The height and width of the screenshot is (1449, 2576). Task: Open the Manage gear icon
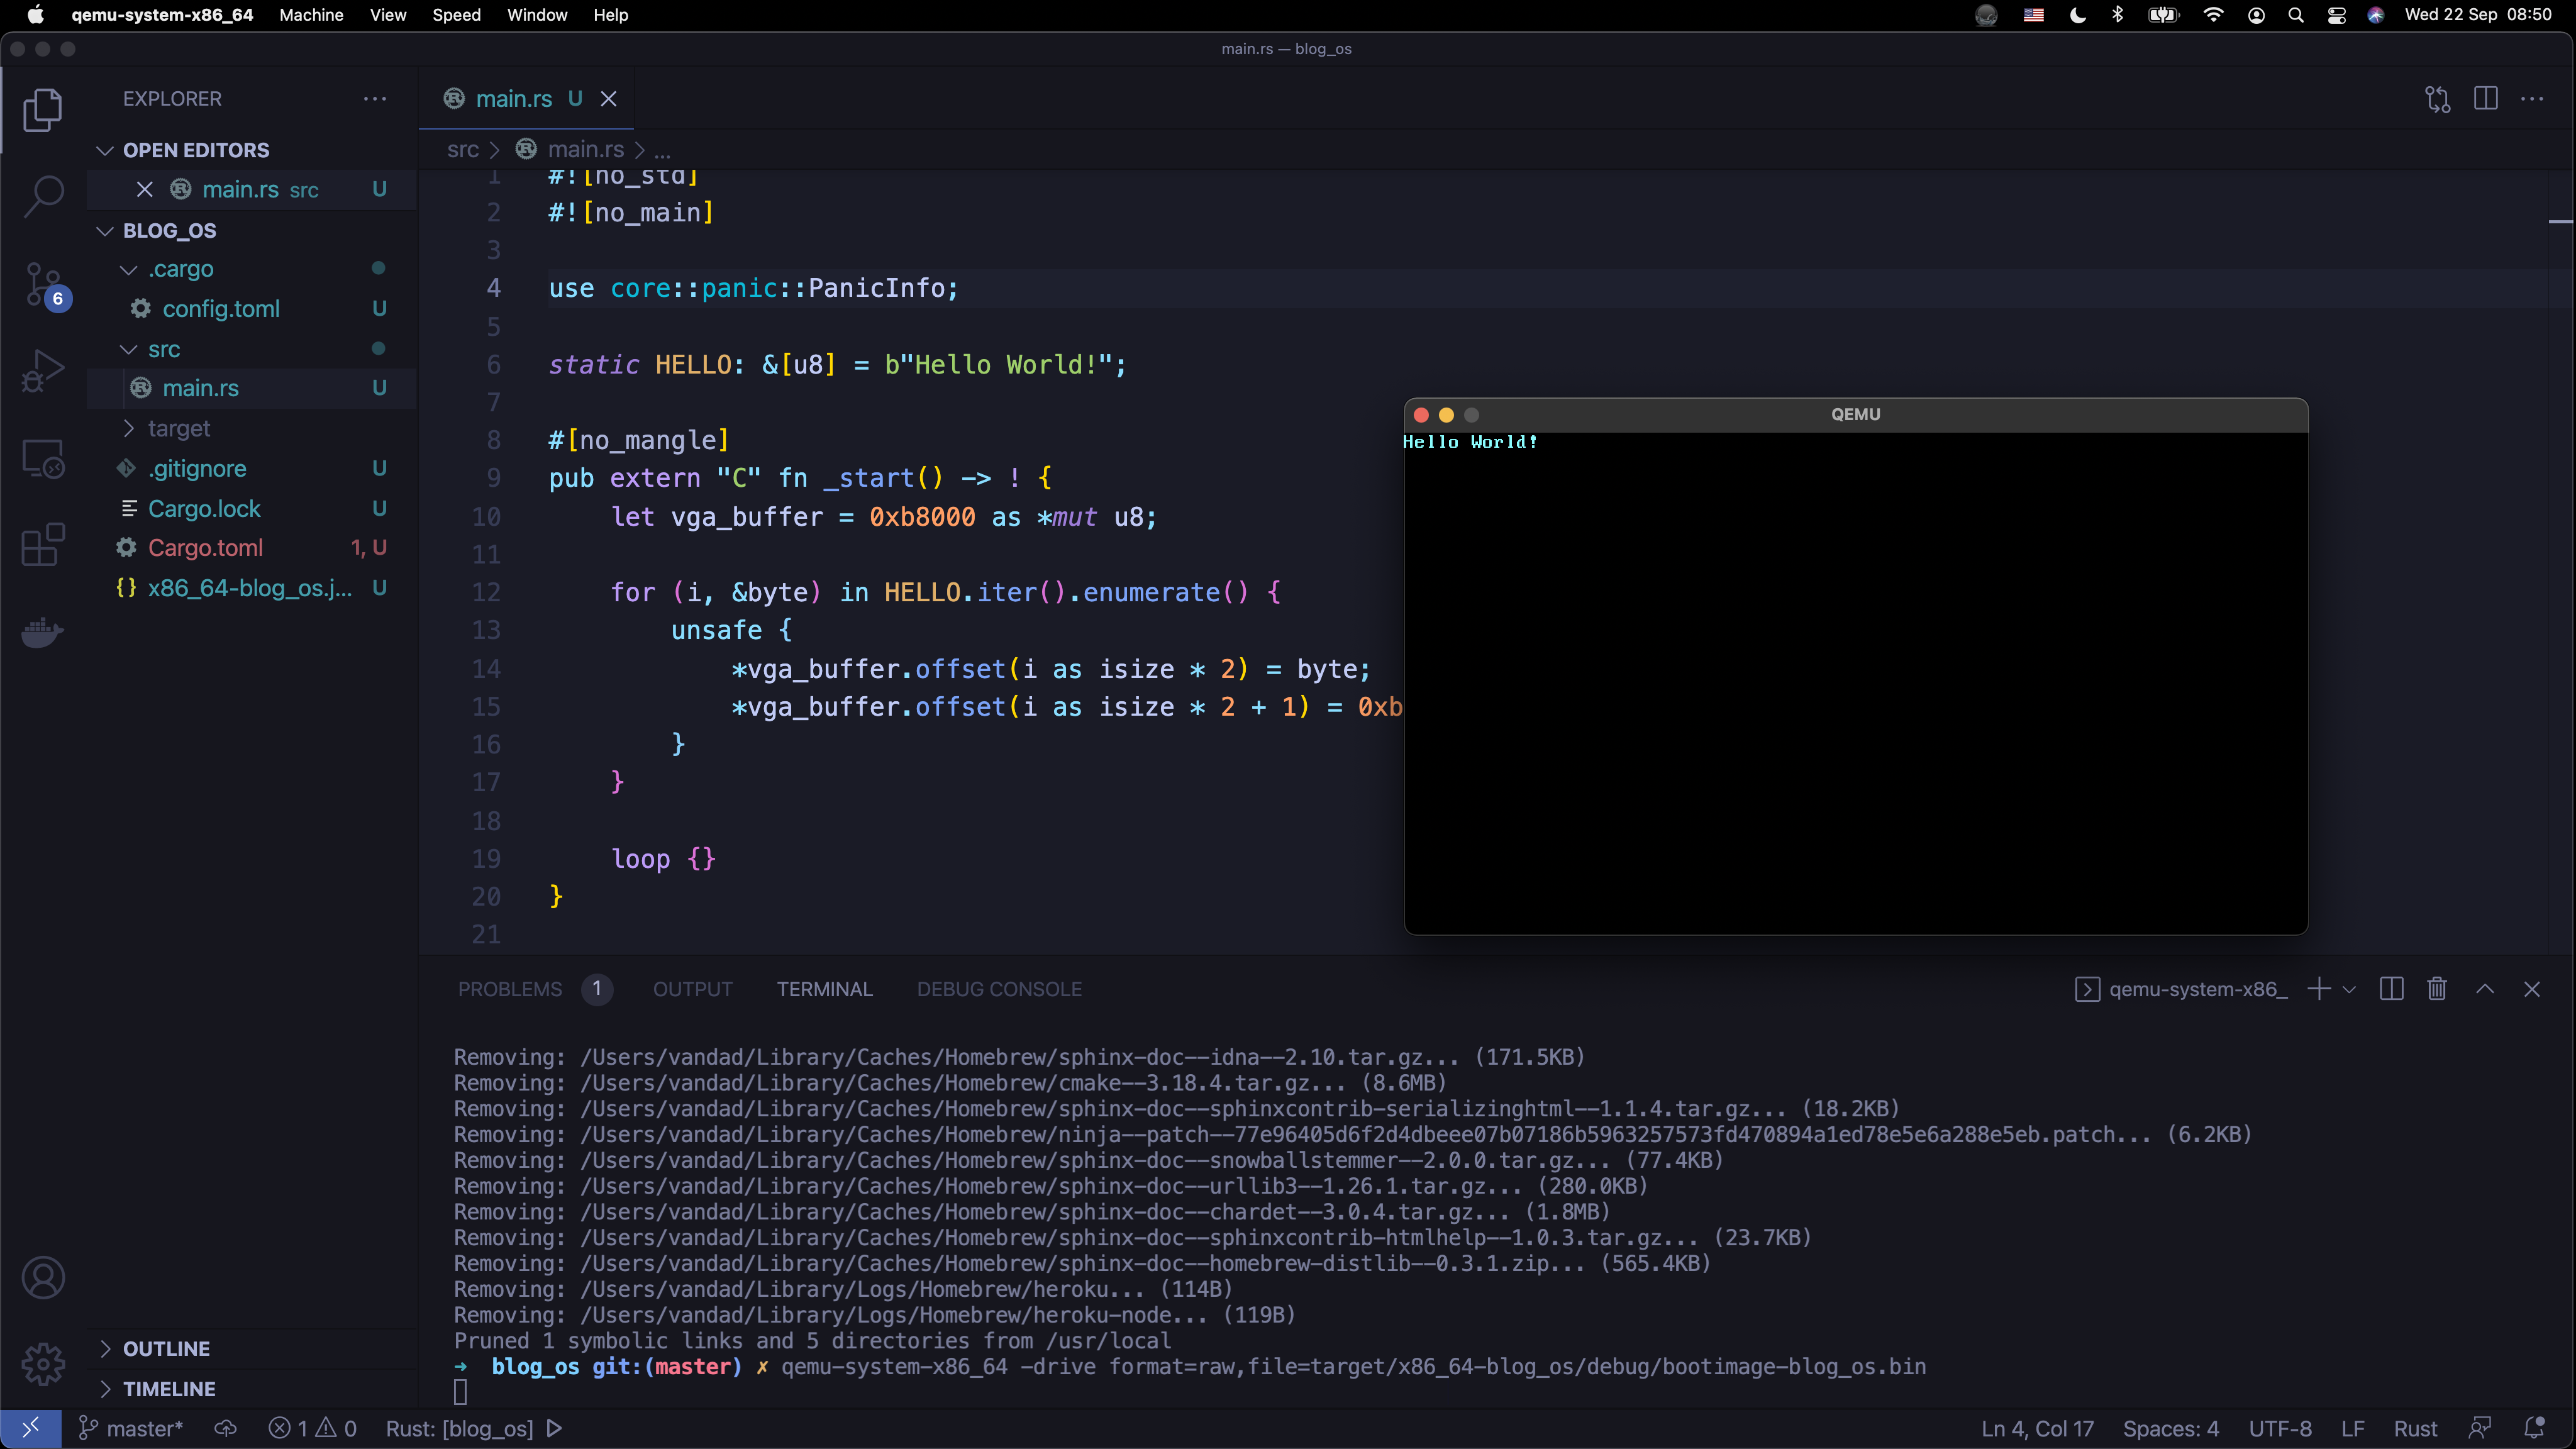(43, 1364)
